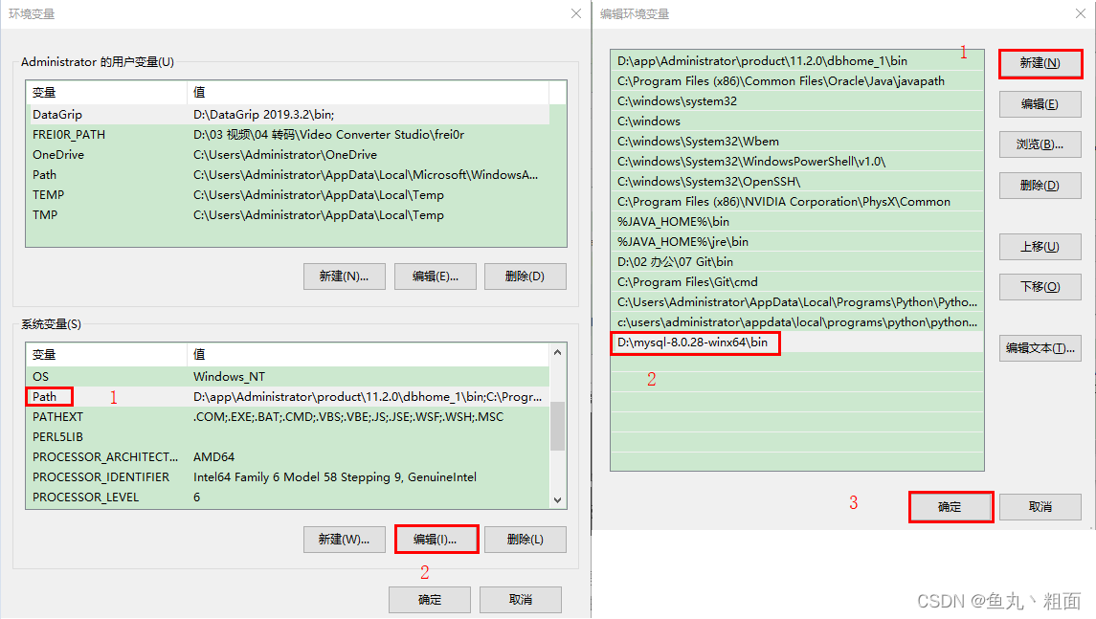Select the OS system variable row
Viewport: 1096px width, 619px height.
coord(287,377)
